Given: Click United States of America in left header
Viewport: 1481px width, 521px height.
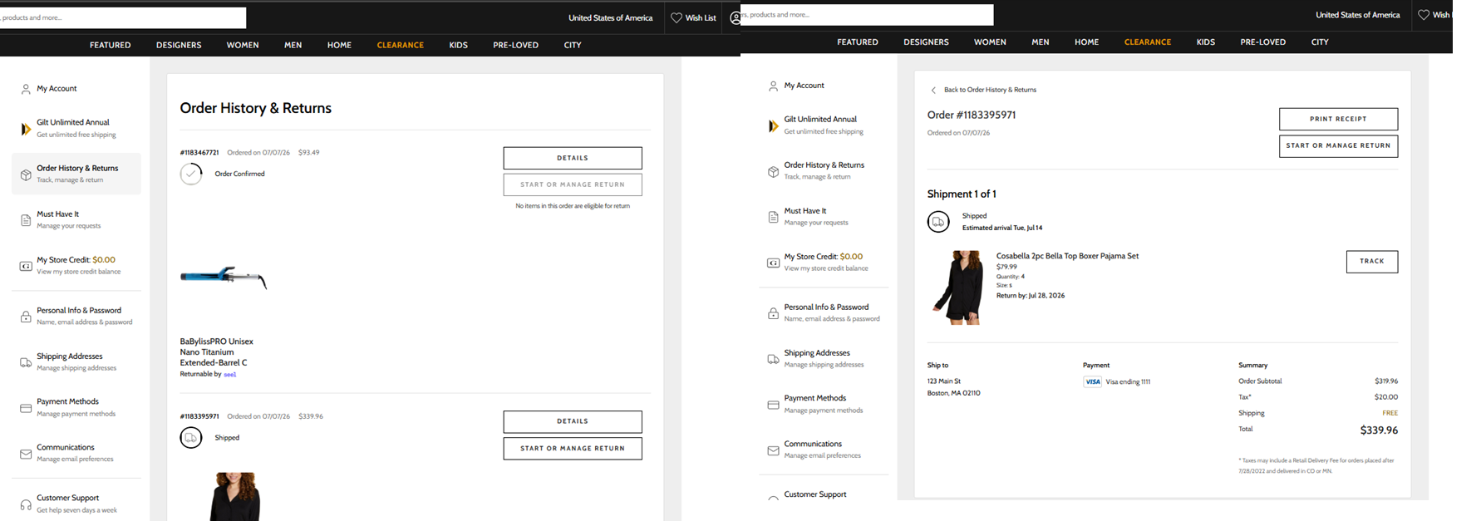Looking at the screenshot, I should click(611, 17).
